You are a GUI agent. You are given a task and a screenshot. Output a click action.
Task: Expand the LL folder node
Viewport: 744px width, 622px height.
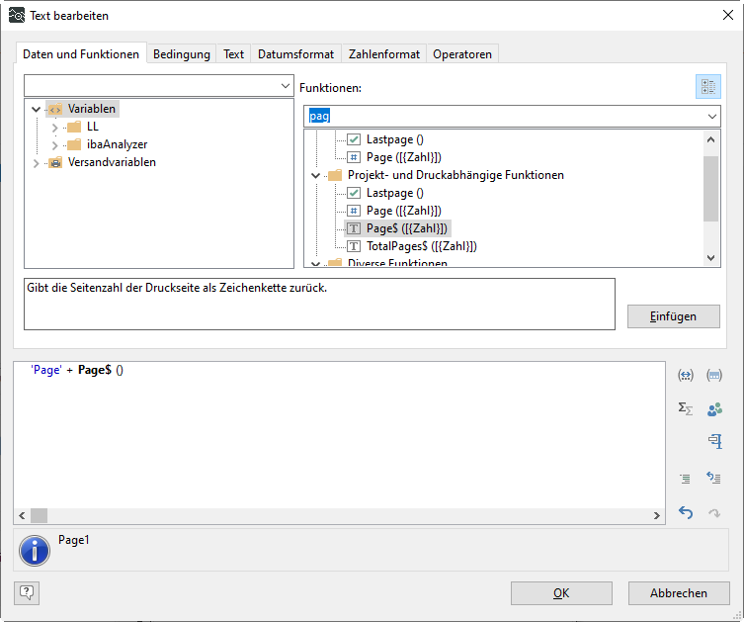point(54,128)
